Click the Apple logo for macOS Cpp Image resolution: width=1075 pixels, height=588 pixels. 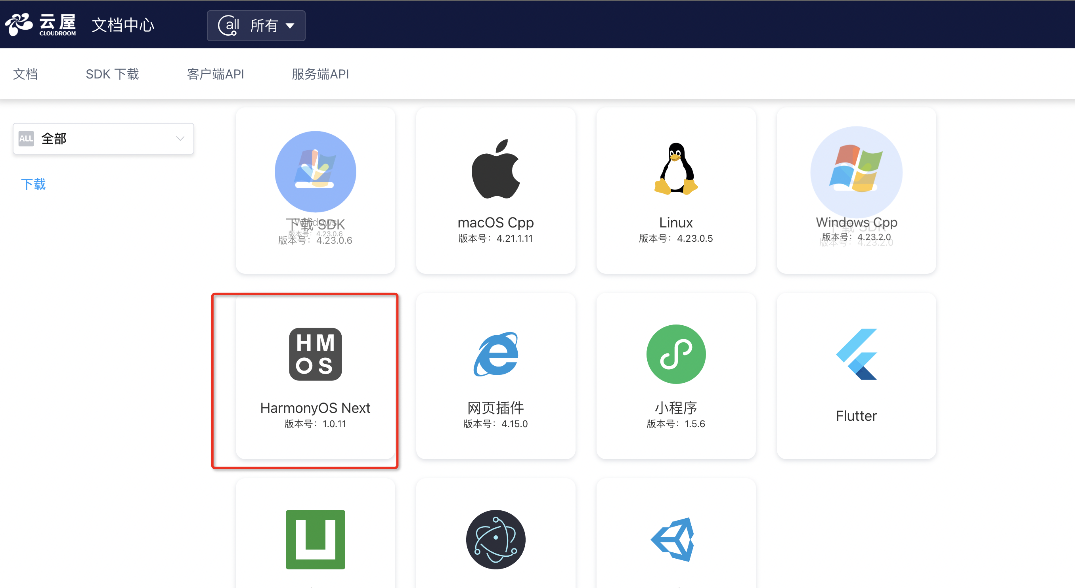[496, 169]
